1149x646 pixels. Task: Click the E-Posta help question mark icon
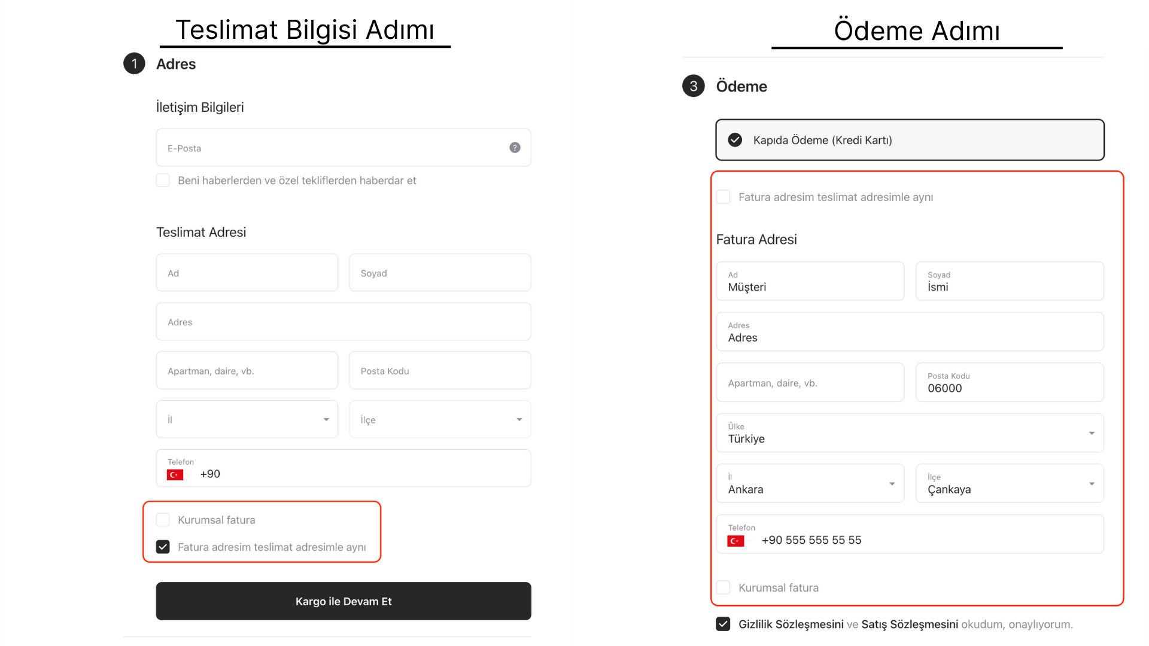coord(515,148)
